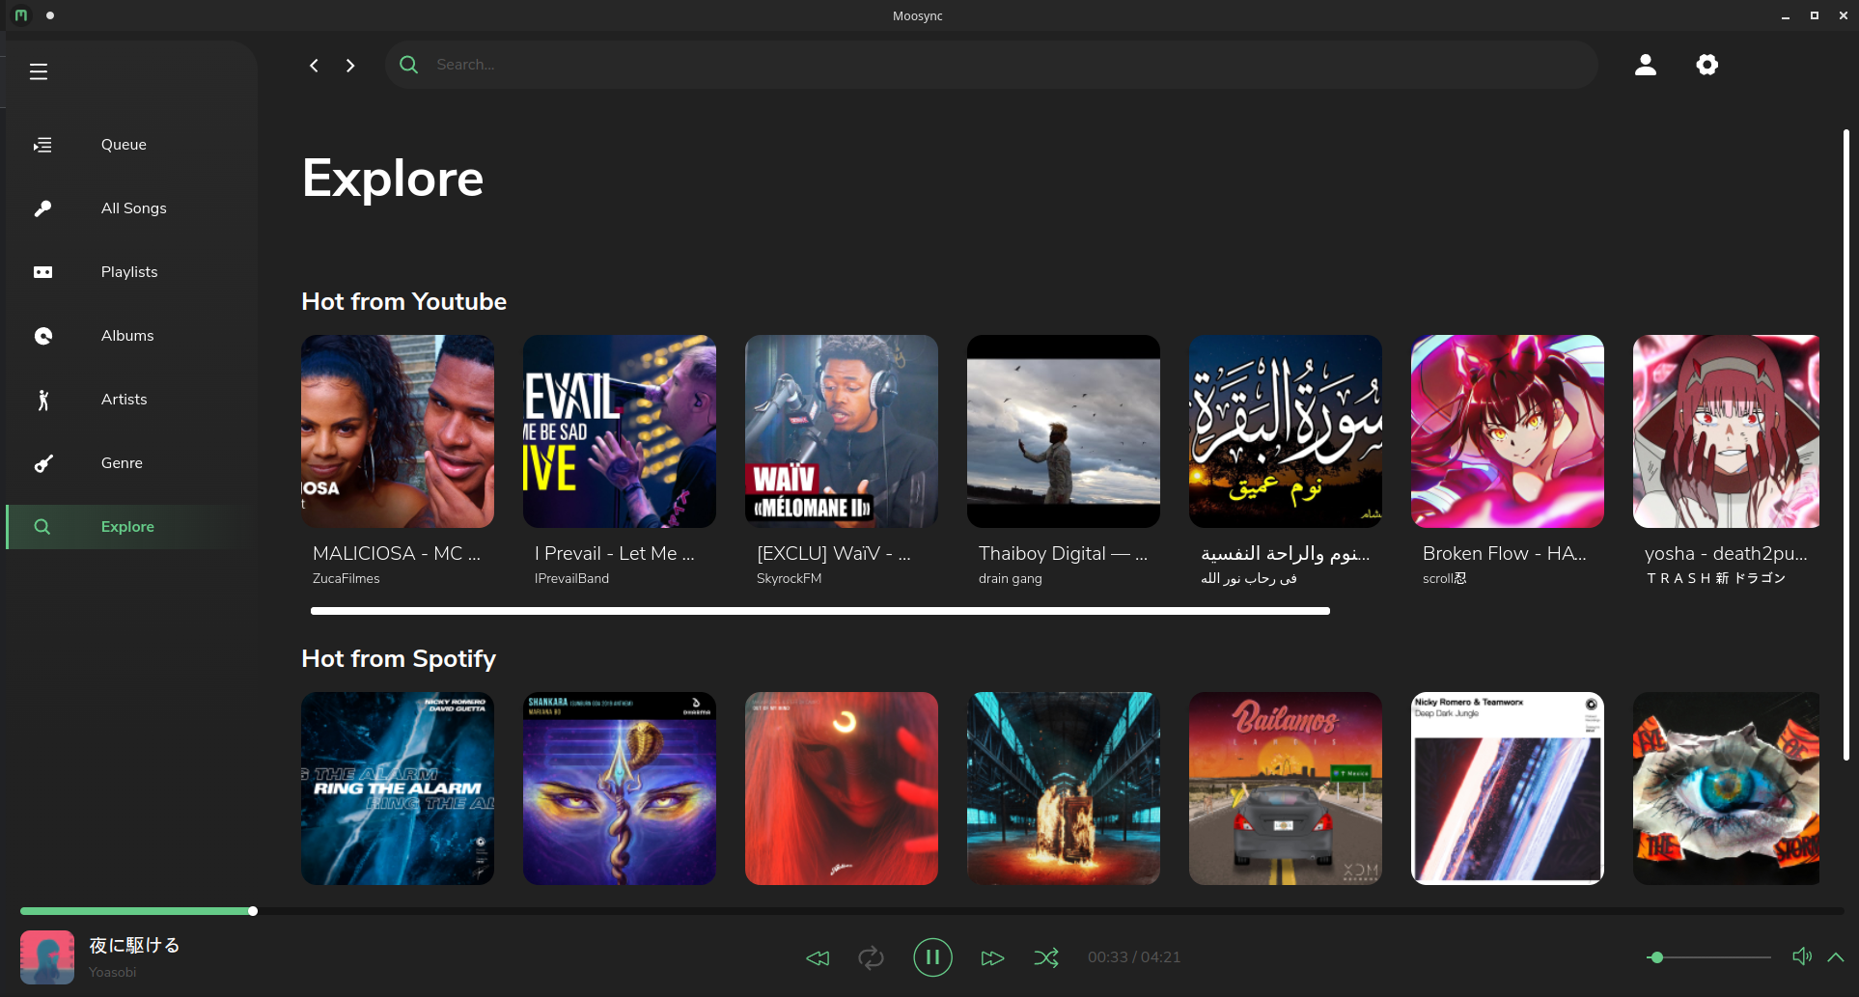1859x997 pixels.
Task: Toggle repeat mode
Action: point(871,957)
